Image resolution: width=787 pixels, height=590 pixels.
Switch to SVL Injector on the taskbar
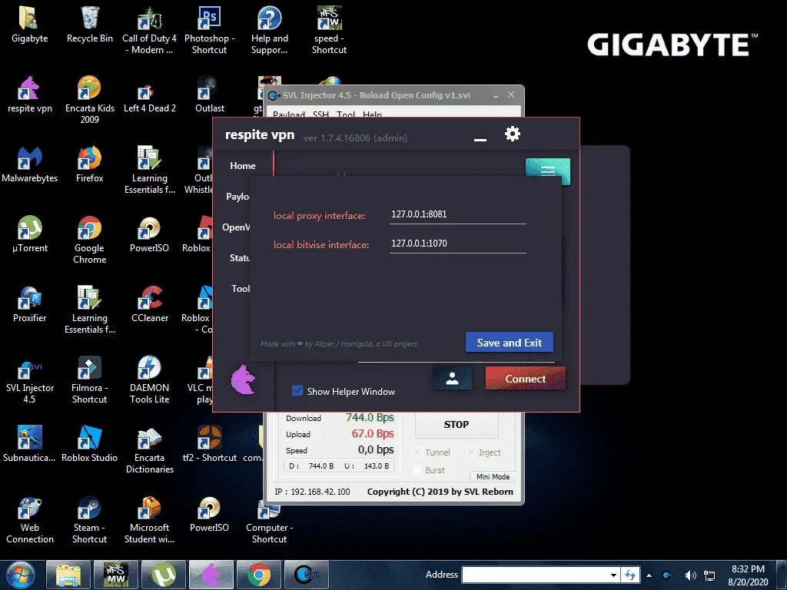pos(307,575)
